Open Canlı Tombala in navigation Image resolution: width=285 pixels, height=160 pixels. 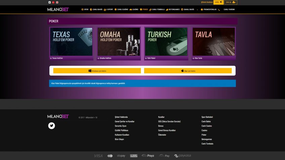[157, 9]
